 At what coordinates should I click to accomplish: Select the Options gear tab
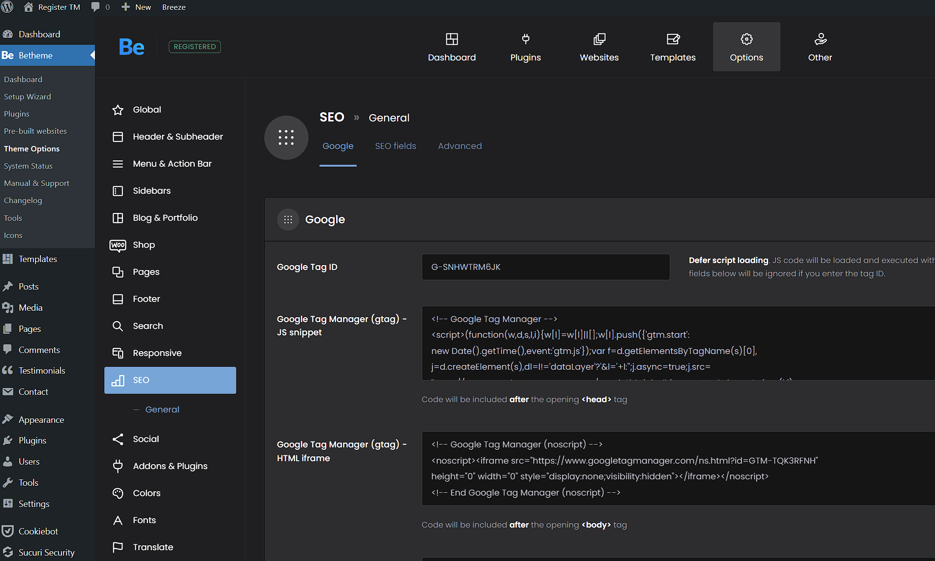tap(747, 47)
